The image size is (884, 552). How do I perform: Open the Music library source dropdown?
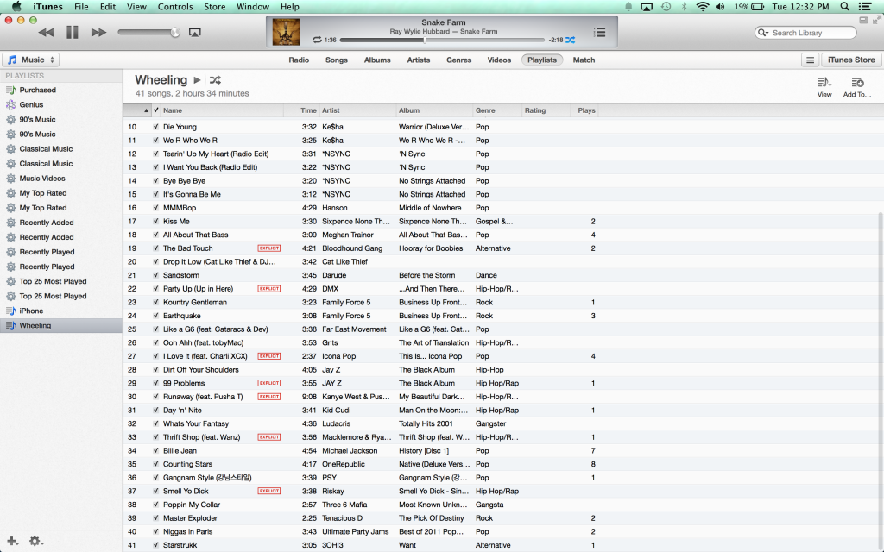pyautogui.click(x=31, y=60)
